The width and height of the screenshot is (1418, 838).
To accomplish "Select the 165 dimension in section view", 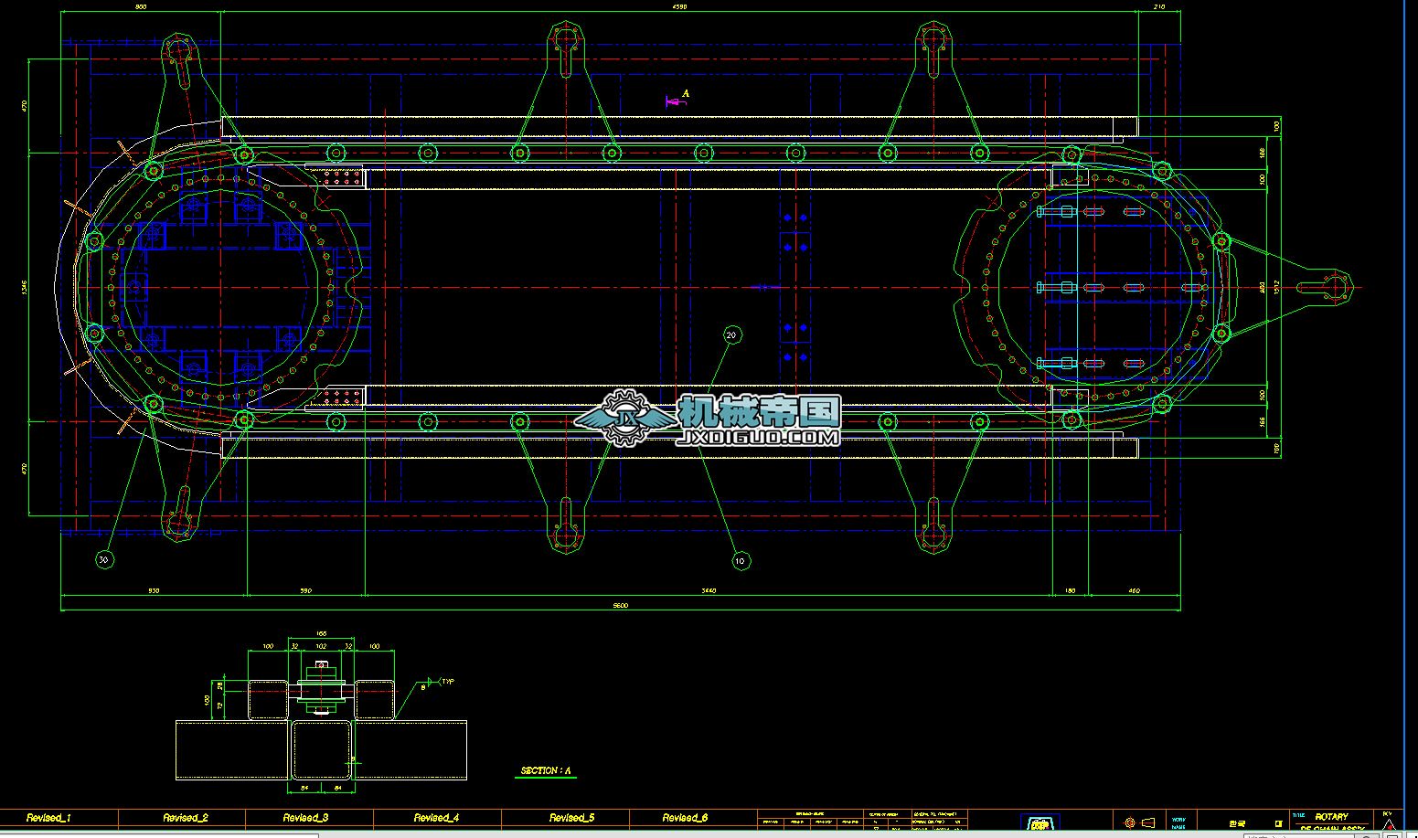I will [321, 633].
